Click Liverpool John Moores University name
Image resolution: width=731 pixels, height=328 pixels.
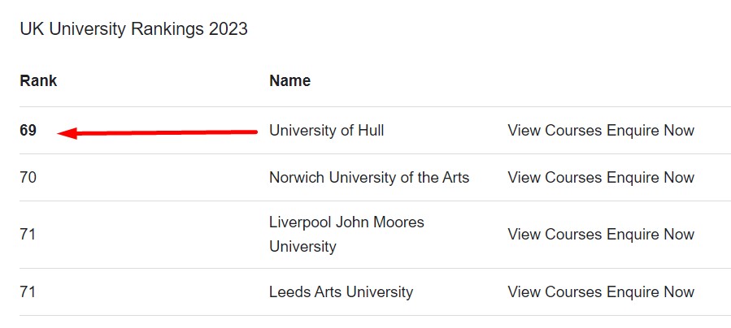pyautogui.click(x=346, y=234)
